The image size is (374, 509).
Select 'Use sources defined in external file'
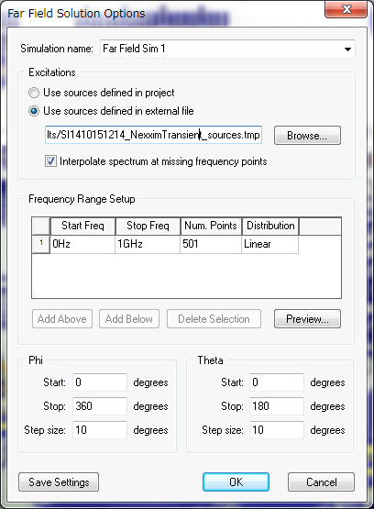coord(34,111)
